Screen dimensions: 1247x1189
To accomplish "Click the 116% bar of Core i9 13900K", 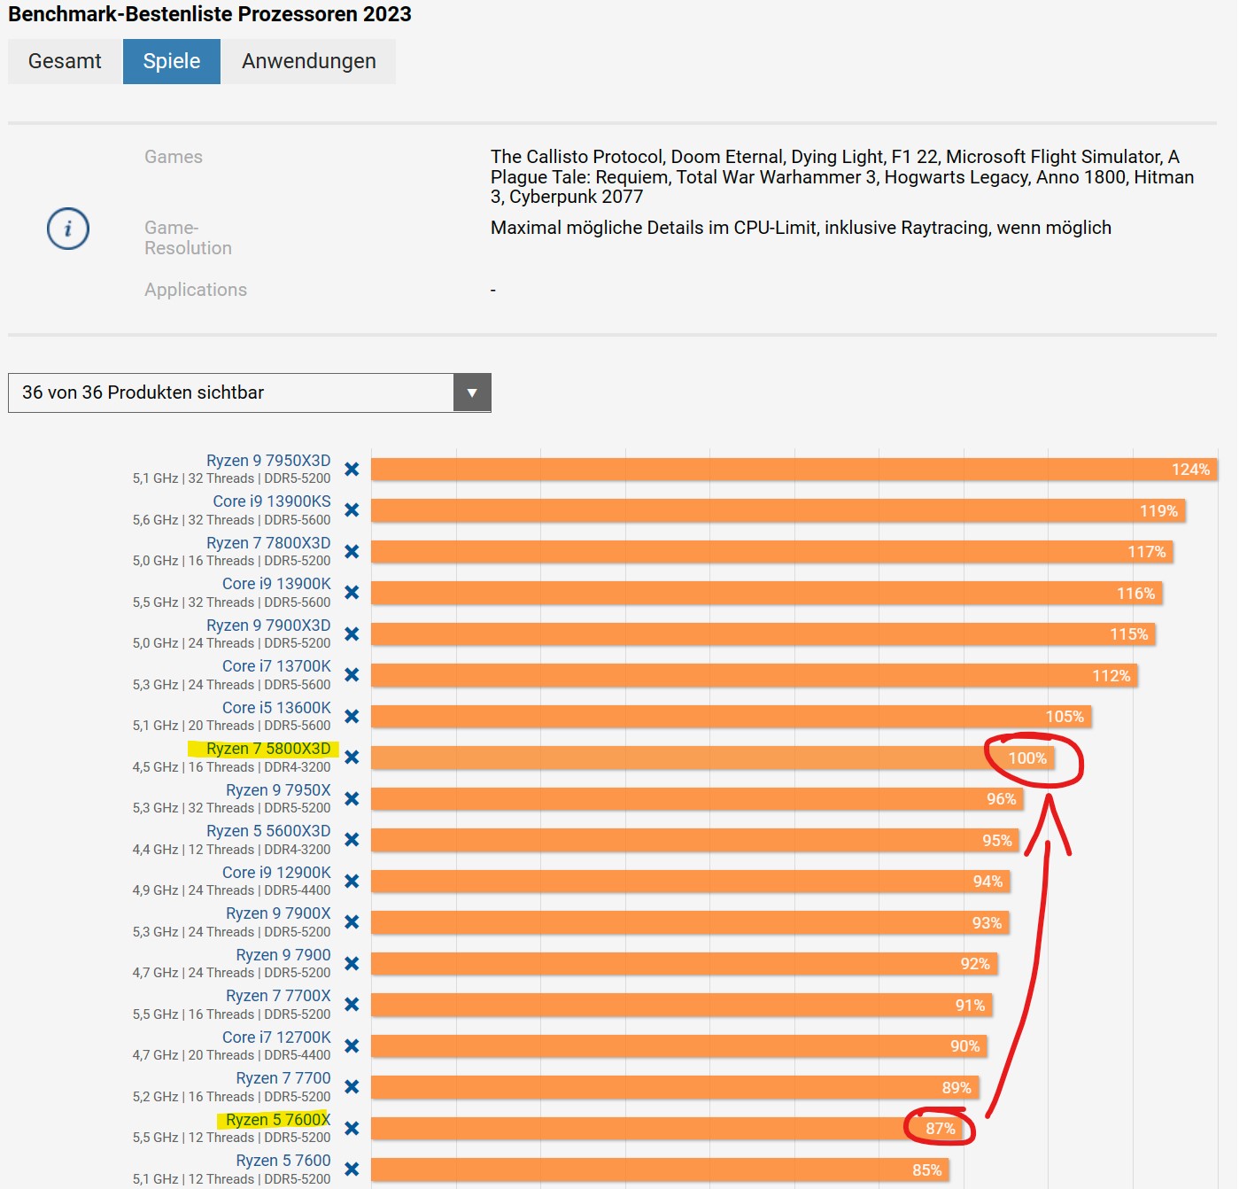I will pyautogui.click(x=767, y=593).
